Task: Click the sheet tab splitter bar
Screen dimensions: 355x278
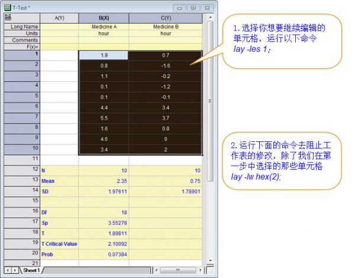Action: click(x=152, y=270)
